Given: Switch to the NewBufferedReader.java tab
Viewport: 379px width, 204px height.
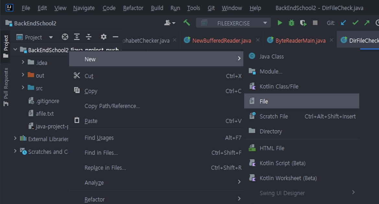Looking at the screenshot, I should tap(221, 40).
